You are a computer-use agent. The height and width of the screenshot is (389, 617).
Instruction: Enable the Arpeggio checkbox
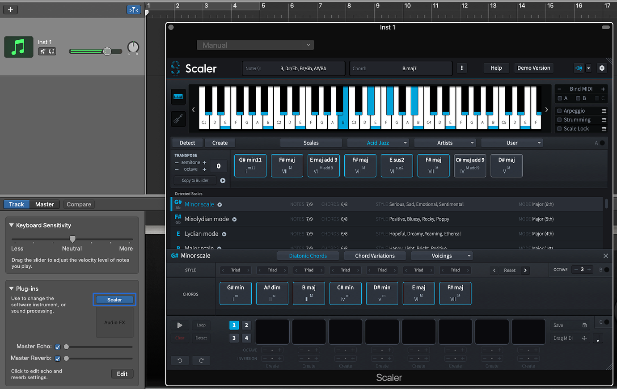coord(559,111)
